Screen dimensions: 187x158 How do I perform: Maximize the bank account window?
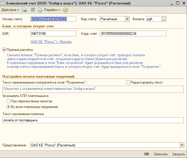178,3
